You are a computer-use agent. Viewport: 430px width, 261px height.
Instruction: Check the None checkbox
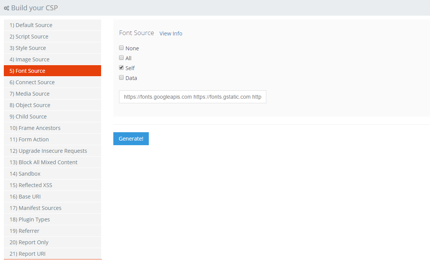[121, 48]
